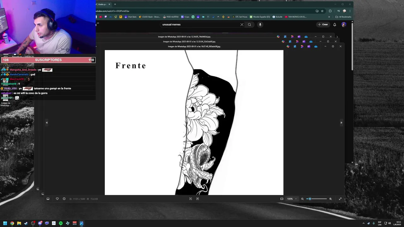
Task: Bookmark this page with the star icon
Action: [322, 11]
